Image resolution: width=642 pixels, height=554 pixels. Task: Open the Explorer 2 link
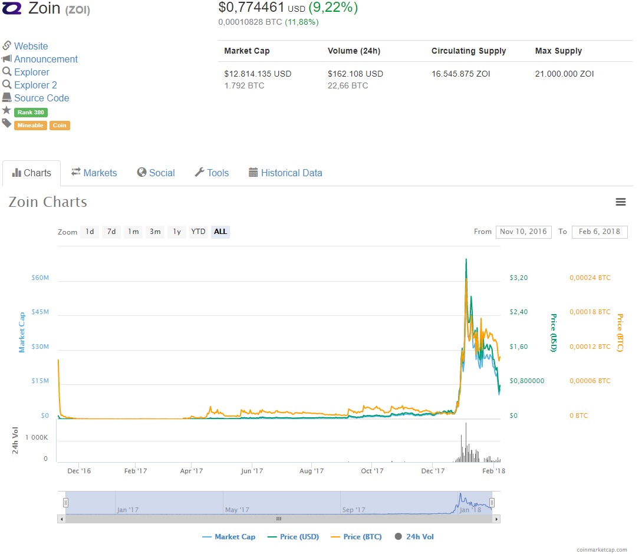point(35,85)
